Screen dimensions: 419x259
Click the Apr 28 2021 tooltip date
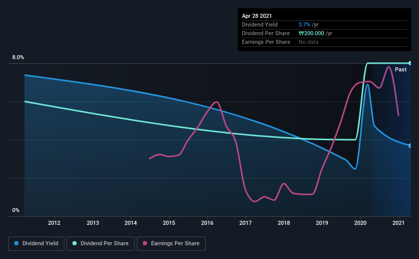(x=257, y=16)
